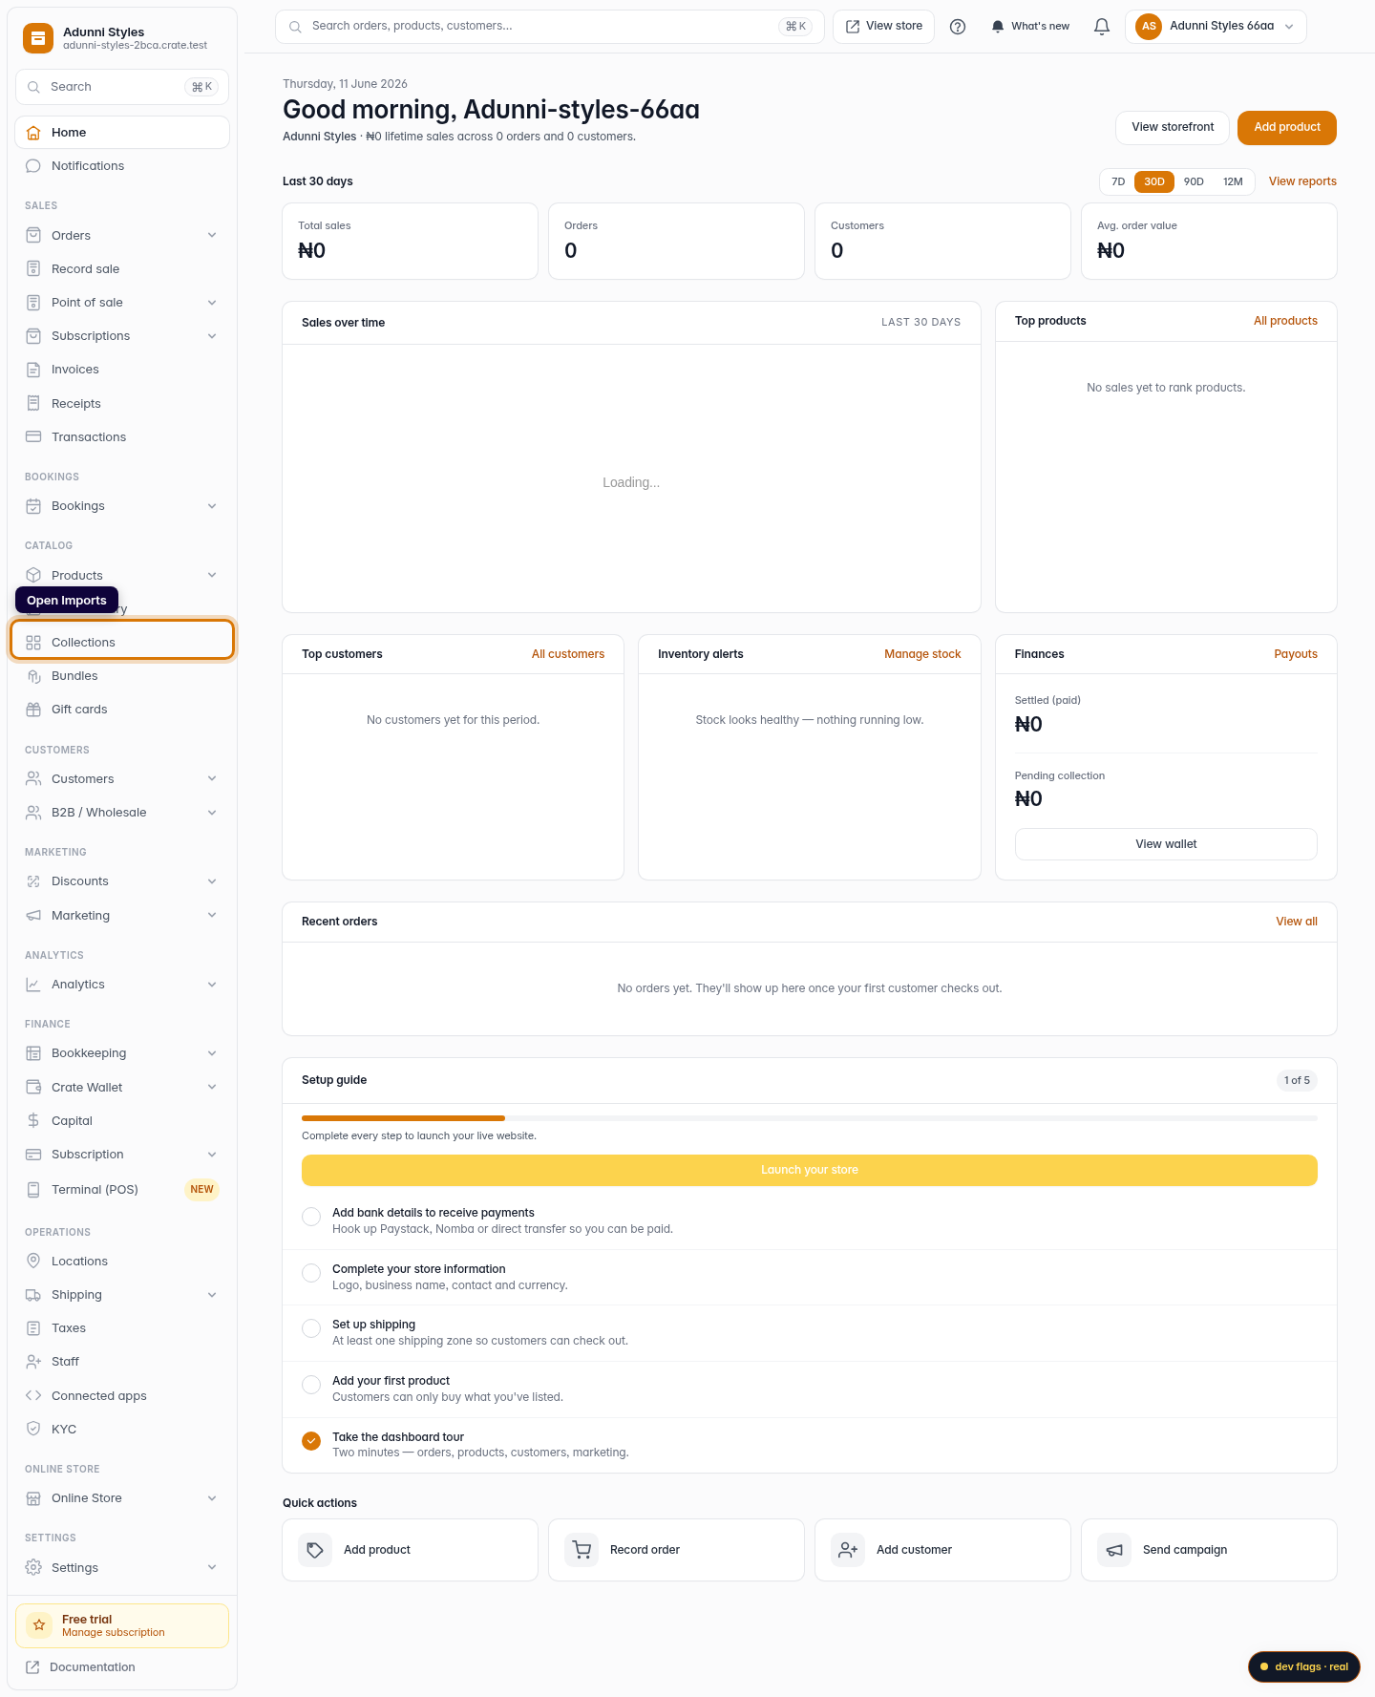Open the All products link
The height and width of the screenshot is (1697, 1375).
coord(1285,321)
